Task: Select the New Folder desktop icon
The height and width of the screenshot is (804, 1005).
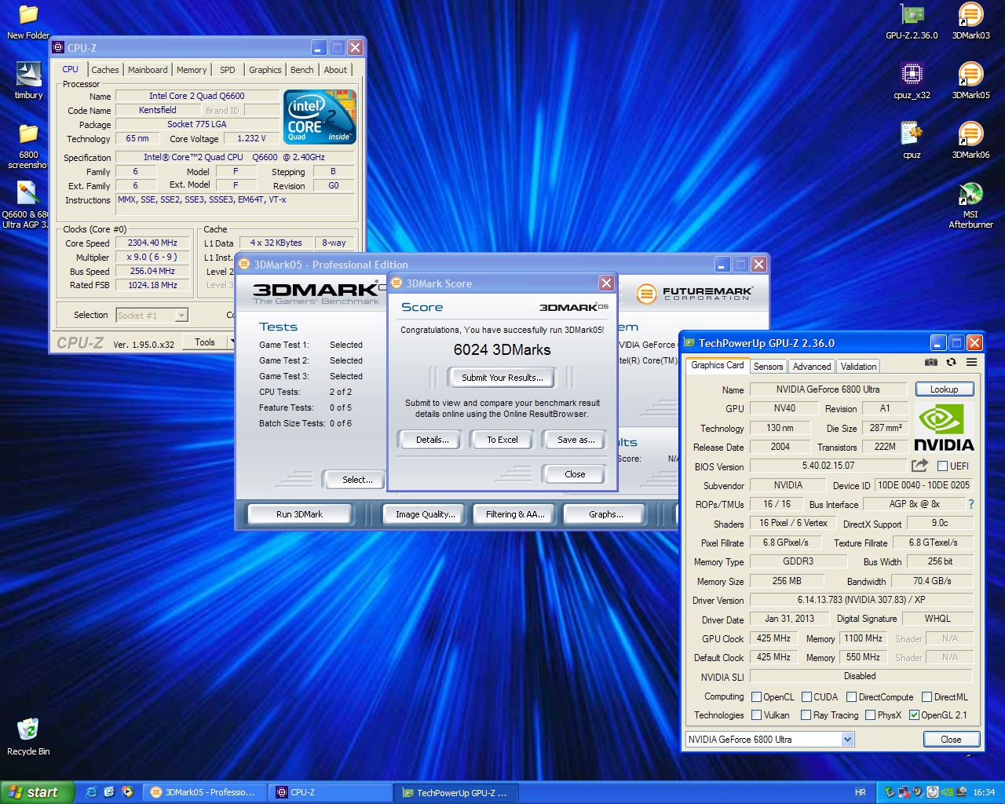Action: 28,22
